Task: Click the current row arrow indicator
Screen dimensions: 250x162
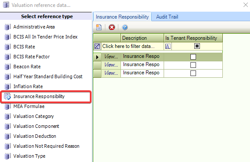Action: coord(97,57)
